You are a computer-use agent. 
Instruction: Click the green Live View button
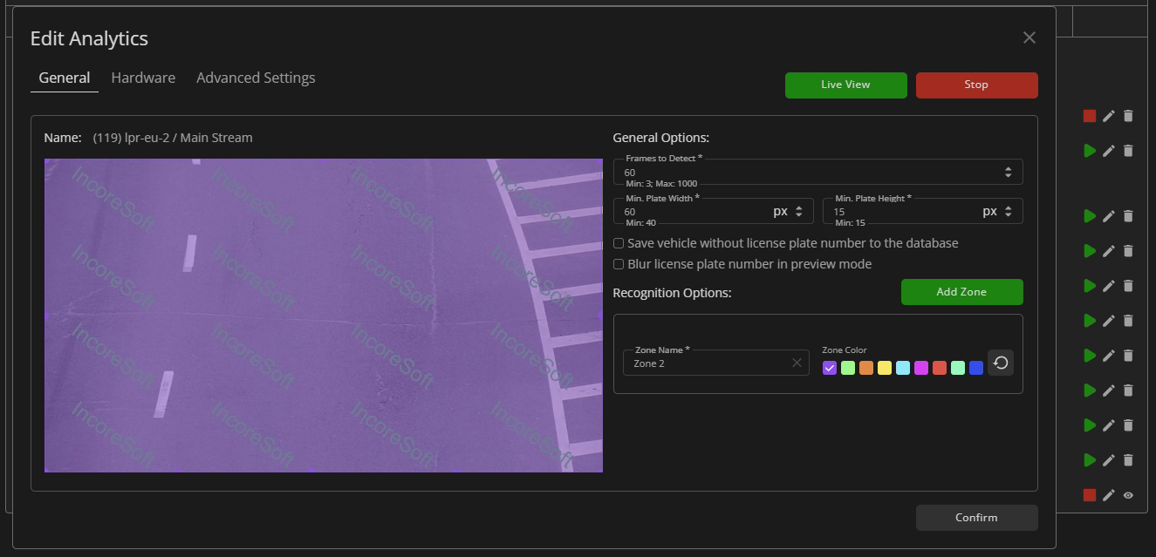(845, 85)
